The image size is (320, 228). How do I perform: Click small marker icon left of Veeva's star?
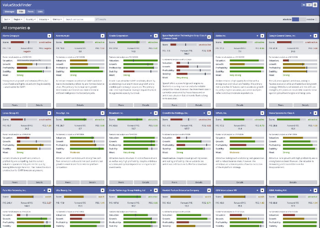point(310,113)
